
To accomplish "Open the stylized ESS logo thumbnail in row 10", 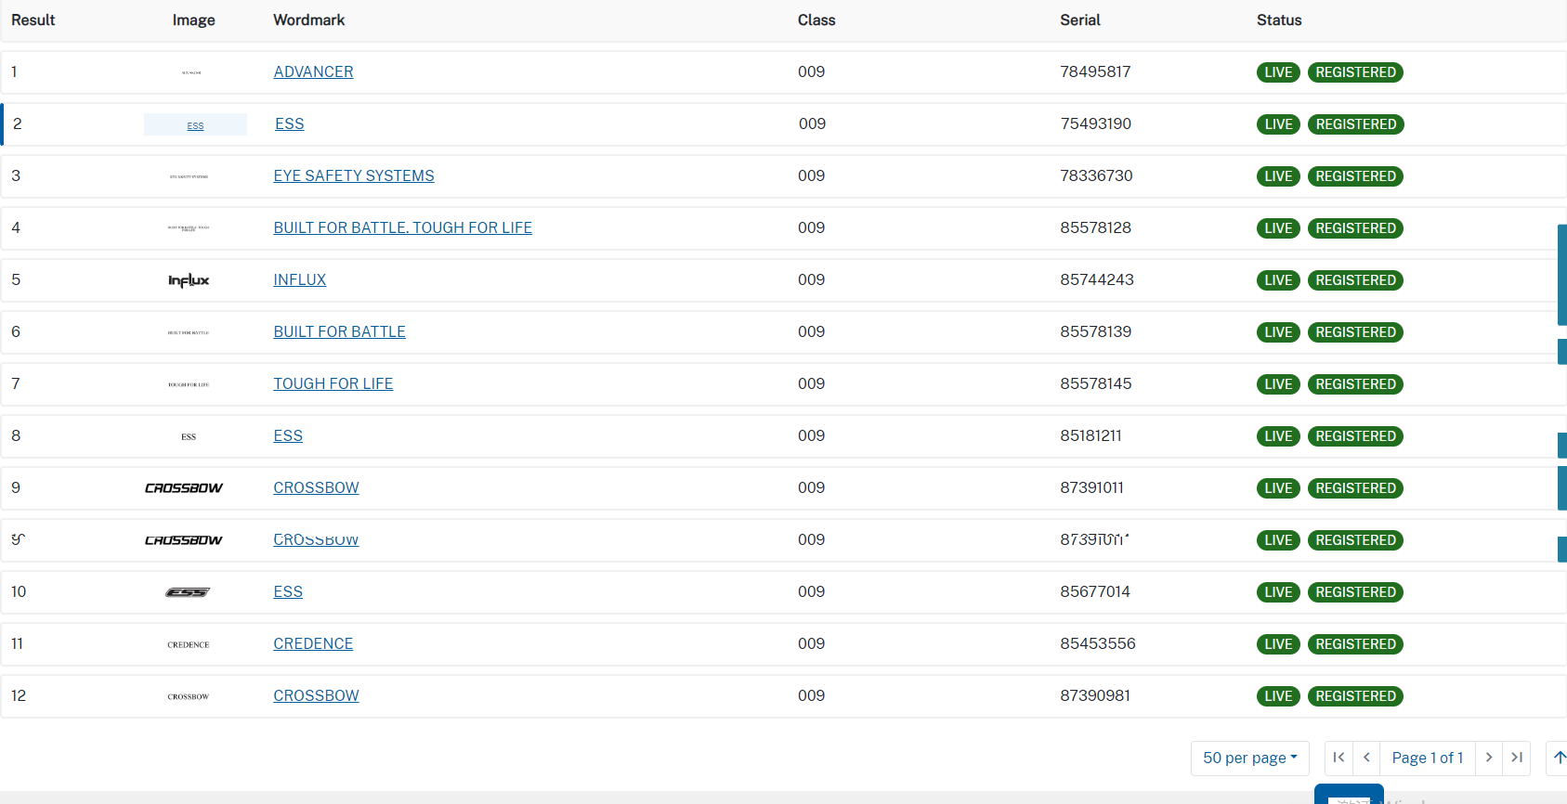I will [x=188, y=592].
